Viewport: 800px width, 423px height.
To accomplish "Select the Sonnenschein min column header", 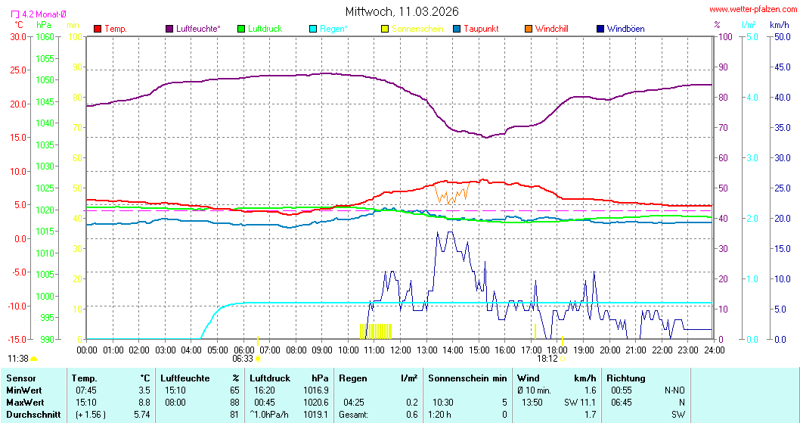I will pos(467,378).
